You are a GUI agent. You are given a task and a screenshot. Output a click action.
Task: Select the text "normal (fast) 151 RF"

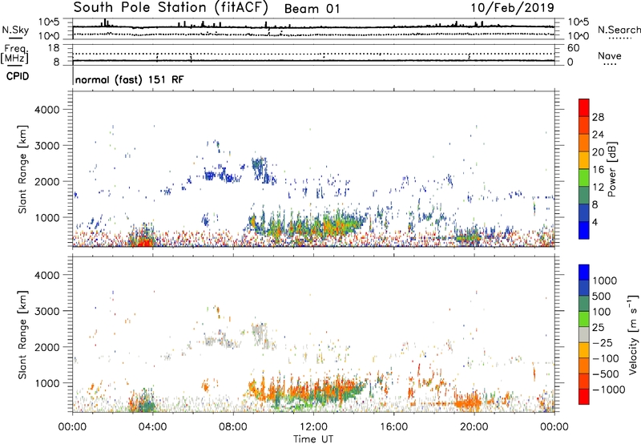pyautogui.click(x=130, y=79)
